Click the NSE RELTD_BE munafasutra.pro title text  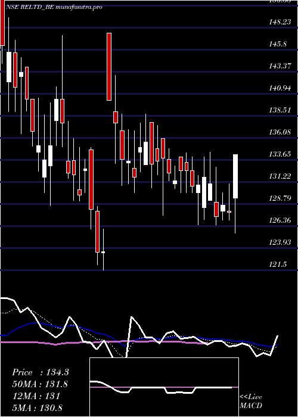[54, 7]
